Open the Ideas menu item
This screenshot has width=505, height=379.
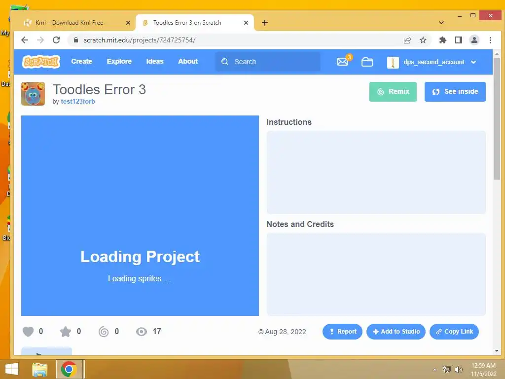coord(154,61)
